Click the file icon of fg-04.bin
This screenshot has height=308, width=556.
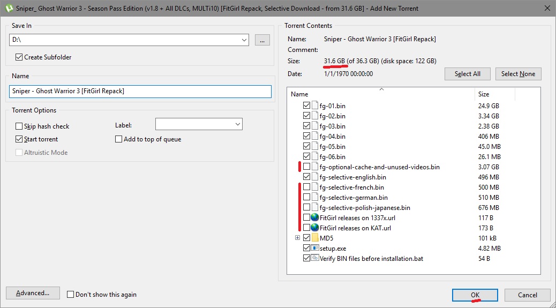coord(315,136)
